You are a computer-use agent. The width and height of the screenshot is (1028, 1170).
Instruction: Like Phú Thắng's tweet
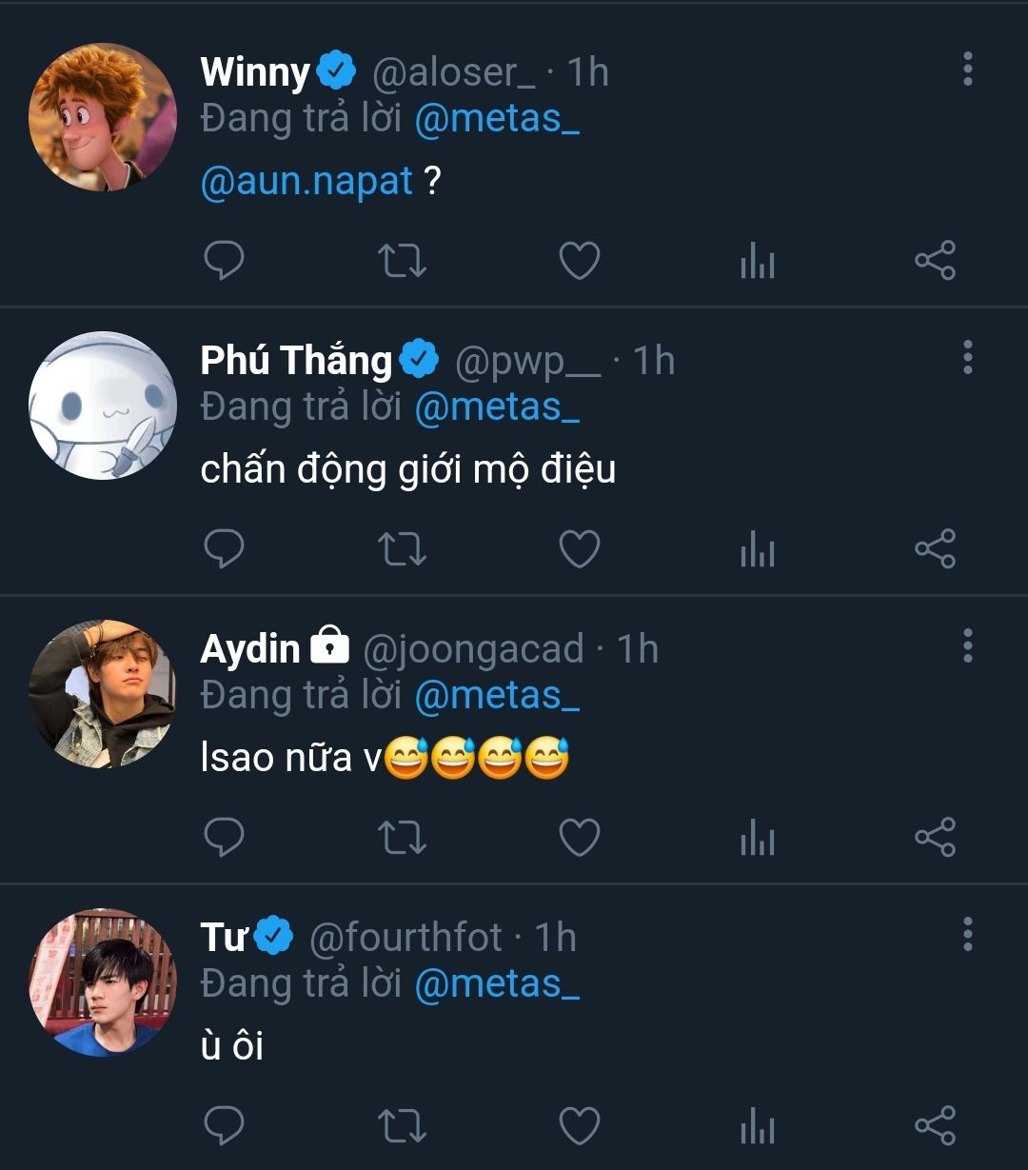[x=579, y=549]
